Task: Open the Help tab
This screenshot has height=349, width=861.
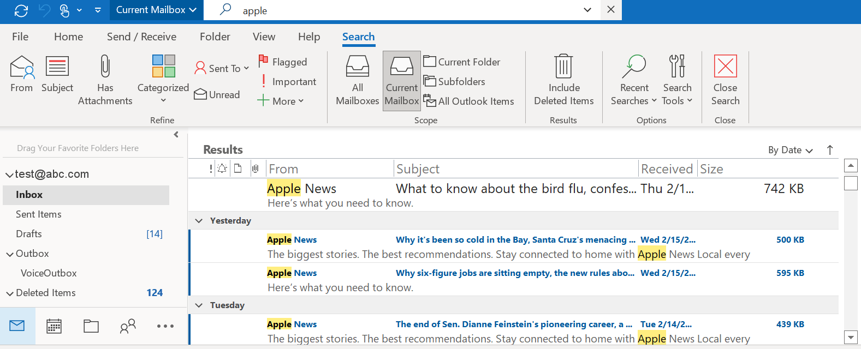Action: click(x=309, y=37)
